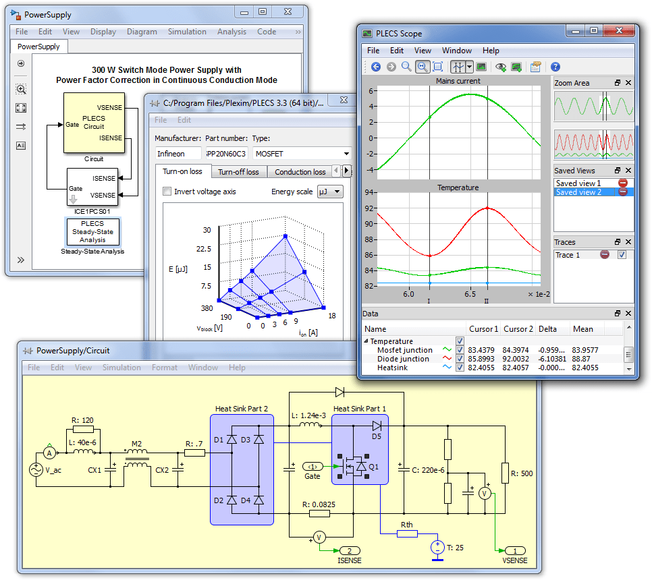Image resolution: width=652 pixels, height=580 pixels.
Task: Switch to the Turn-off loss tab
Action: point(238,172)
